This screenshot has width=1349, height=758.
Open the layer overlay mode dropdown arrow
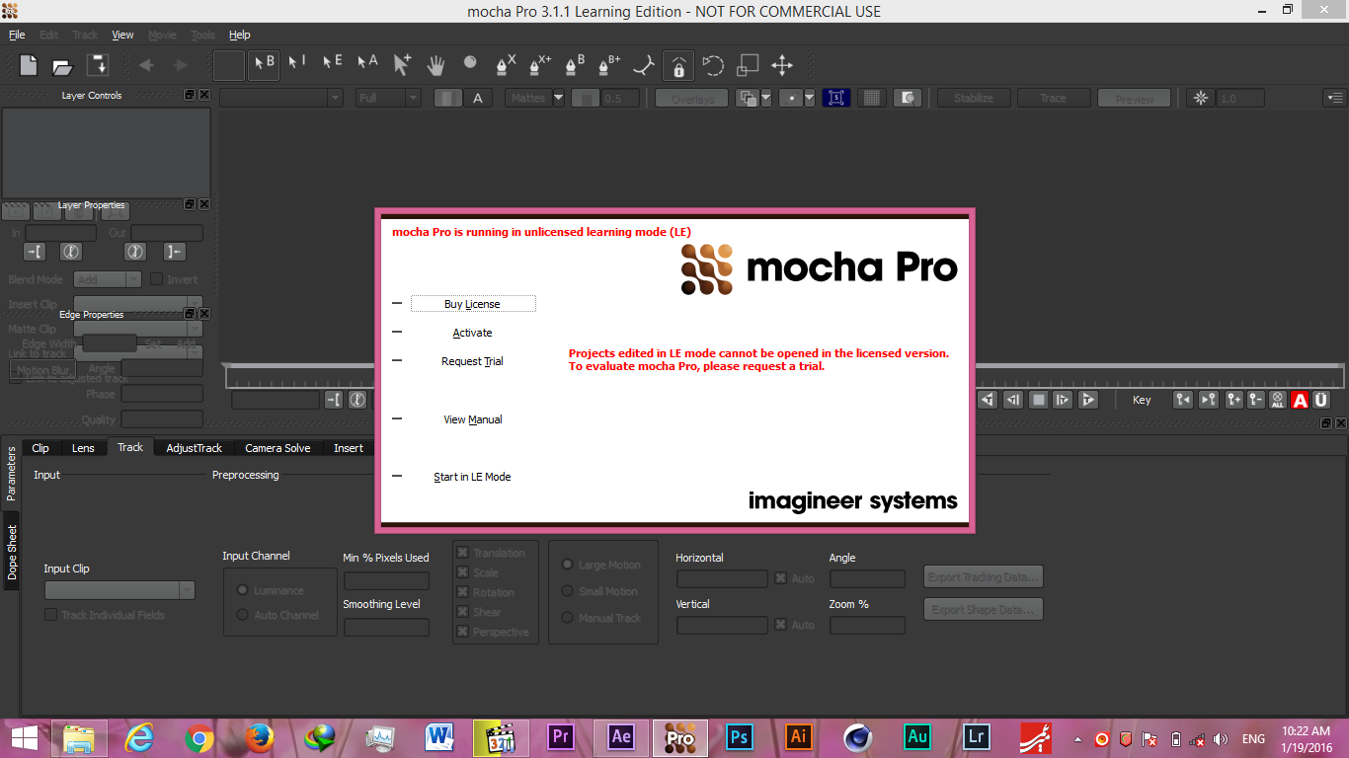[765, 98]
